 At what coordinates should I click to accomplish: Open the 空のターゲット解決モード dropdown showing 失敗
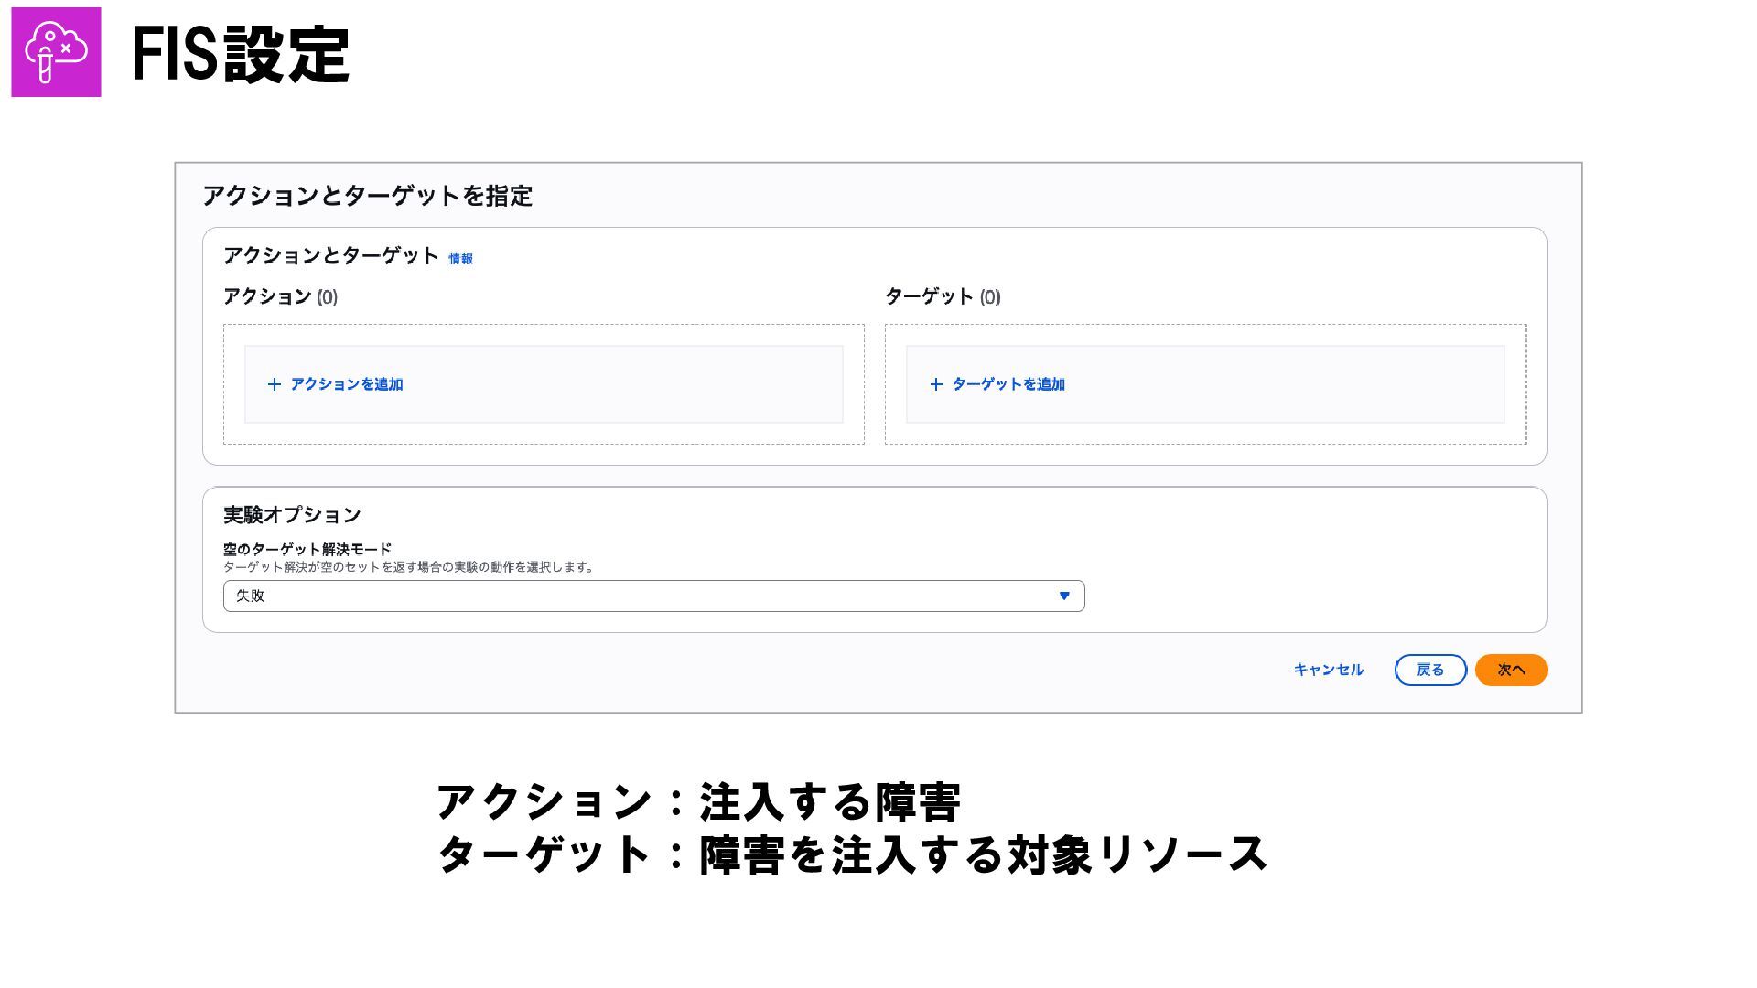653,596
